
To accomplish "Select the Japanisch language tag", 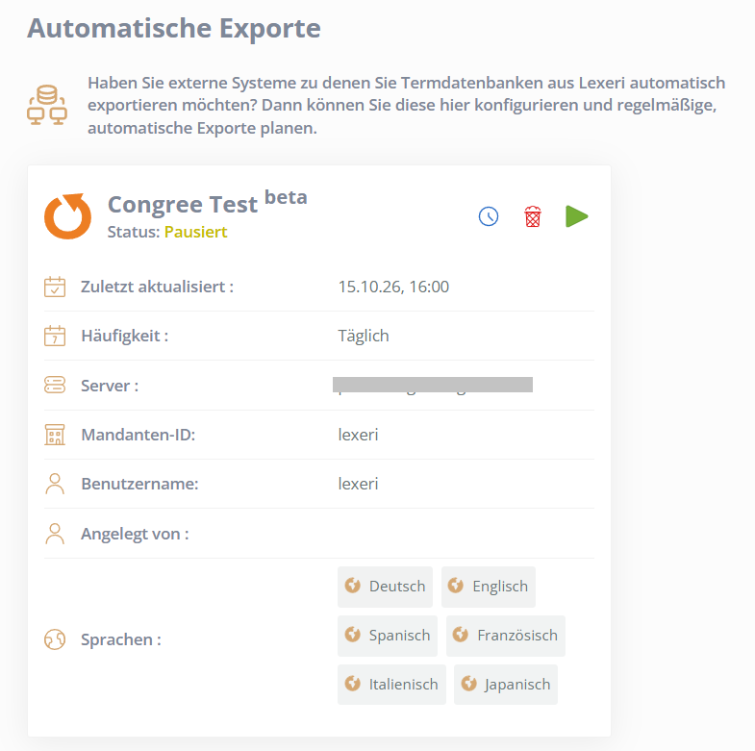I will [506, 685].
